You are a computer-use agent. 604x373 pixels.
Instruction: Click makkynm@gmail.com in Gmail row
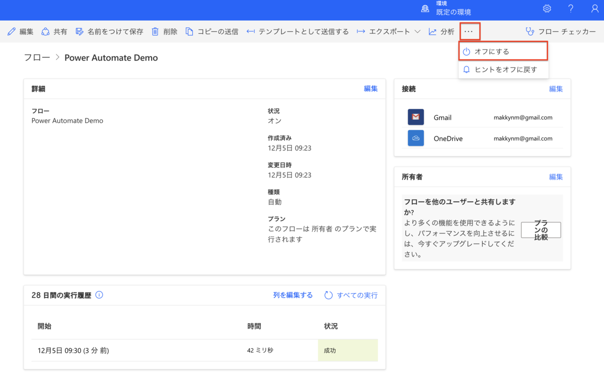(x=523, y=117)
